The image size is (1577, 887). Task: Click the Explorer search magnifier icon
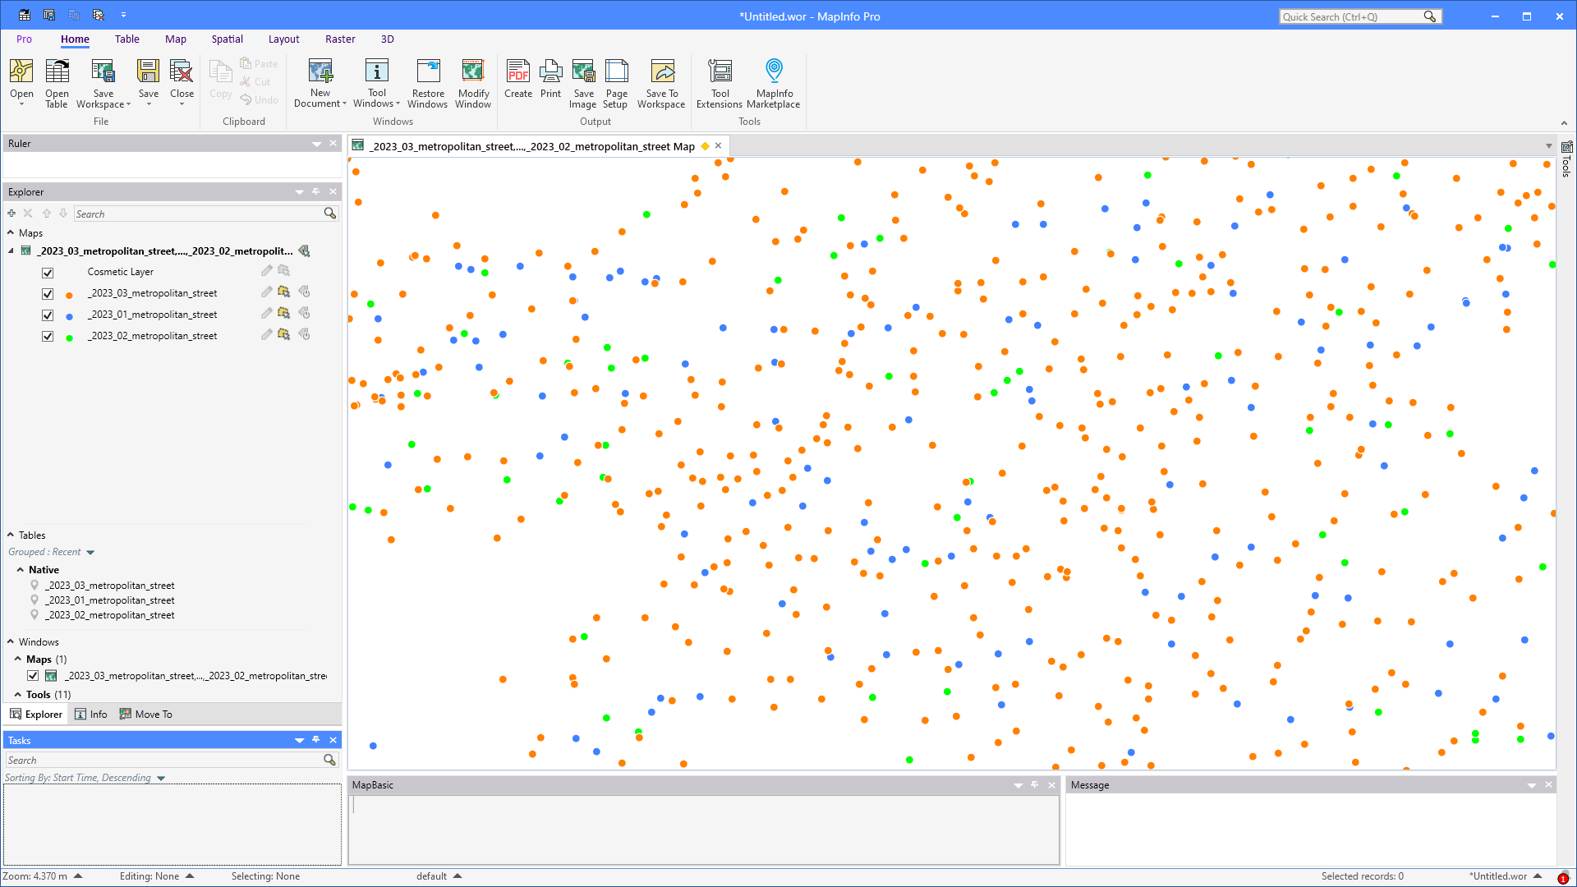click(330, 214)
